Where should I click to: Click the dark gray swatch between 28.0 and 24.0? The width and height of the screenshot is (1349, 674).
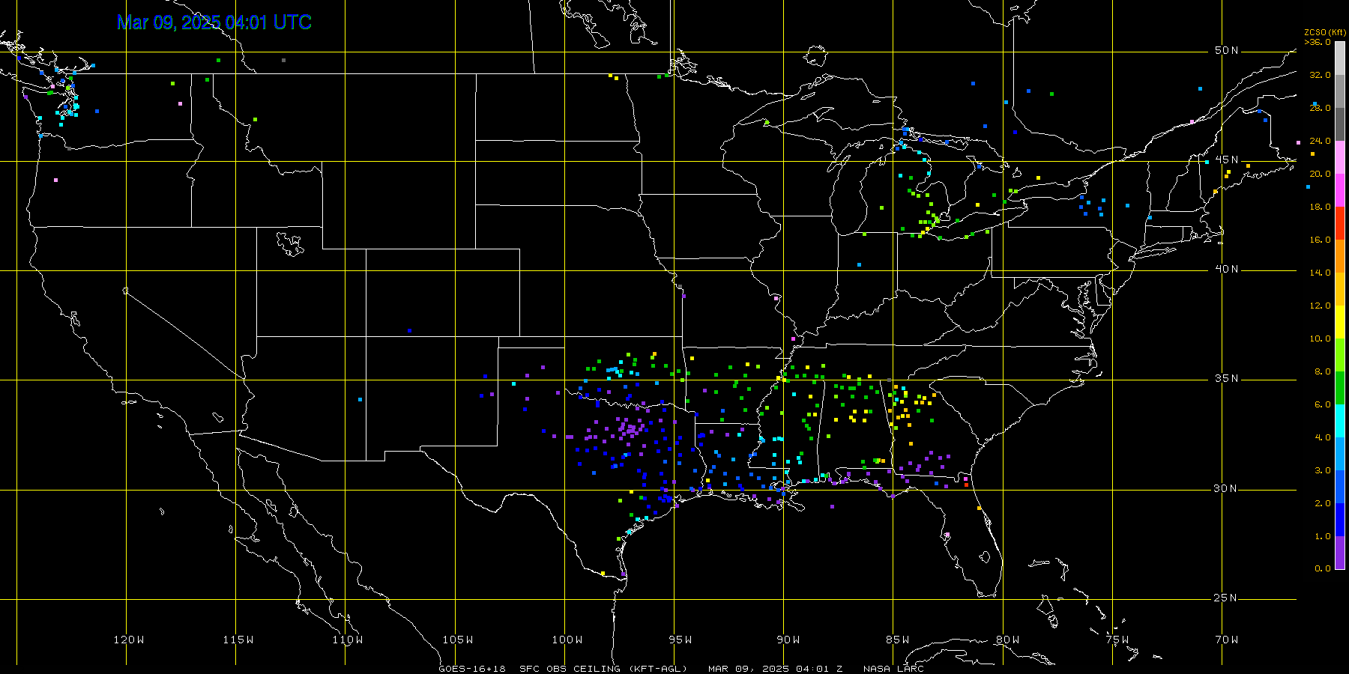pos(1340,124)
